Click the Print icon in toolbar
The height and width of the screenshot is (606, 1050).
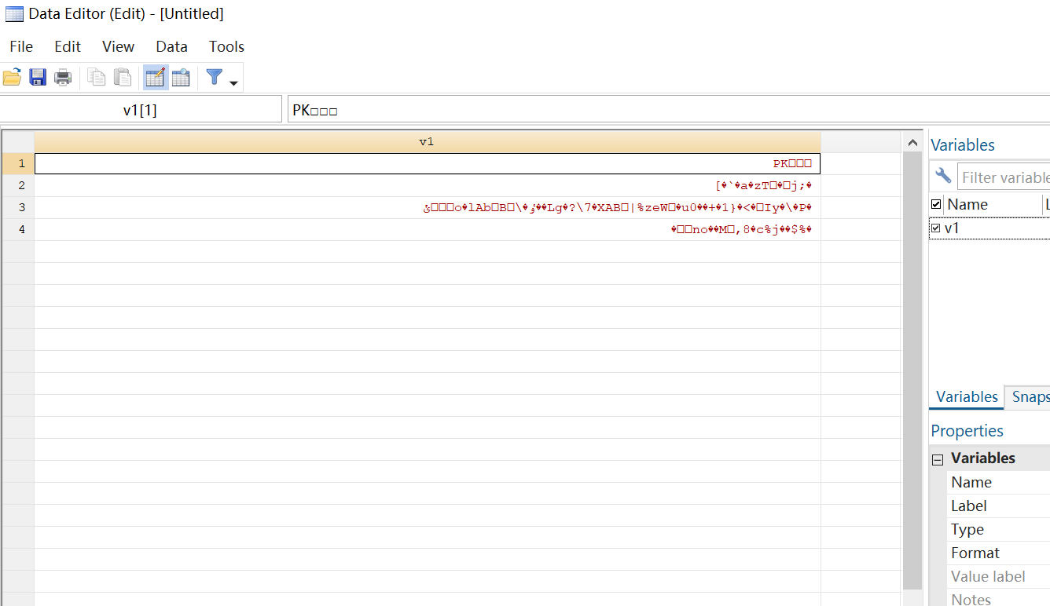[x=63, y=78]
